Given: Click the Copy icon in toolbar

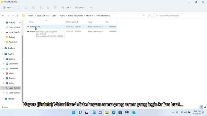Looking at the screenshot, I should 27,8.
